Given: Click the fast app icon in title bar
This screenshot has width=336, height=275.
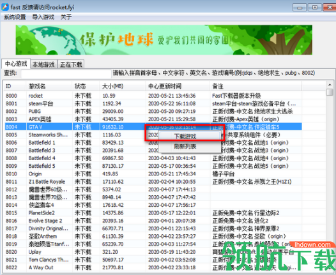Looking at the screenshot, I should click(5, 7).
